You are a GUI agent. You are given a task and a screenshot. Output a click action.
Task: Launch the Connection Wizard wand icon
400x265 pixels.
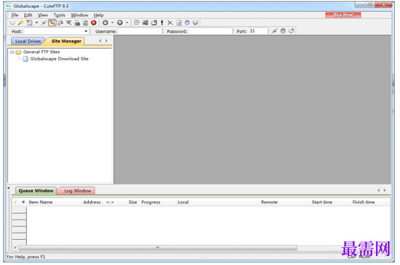[x=21, y=22]
